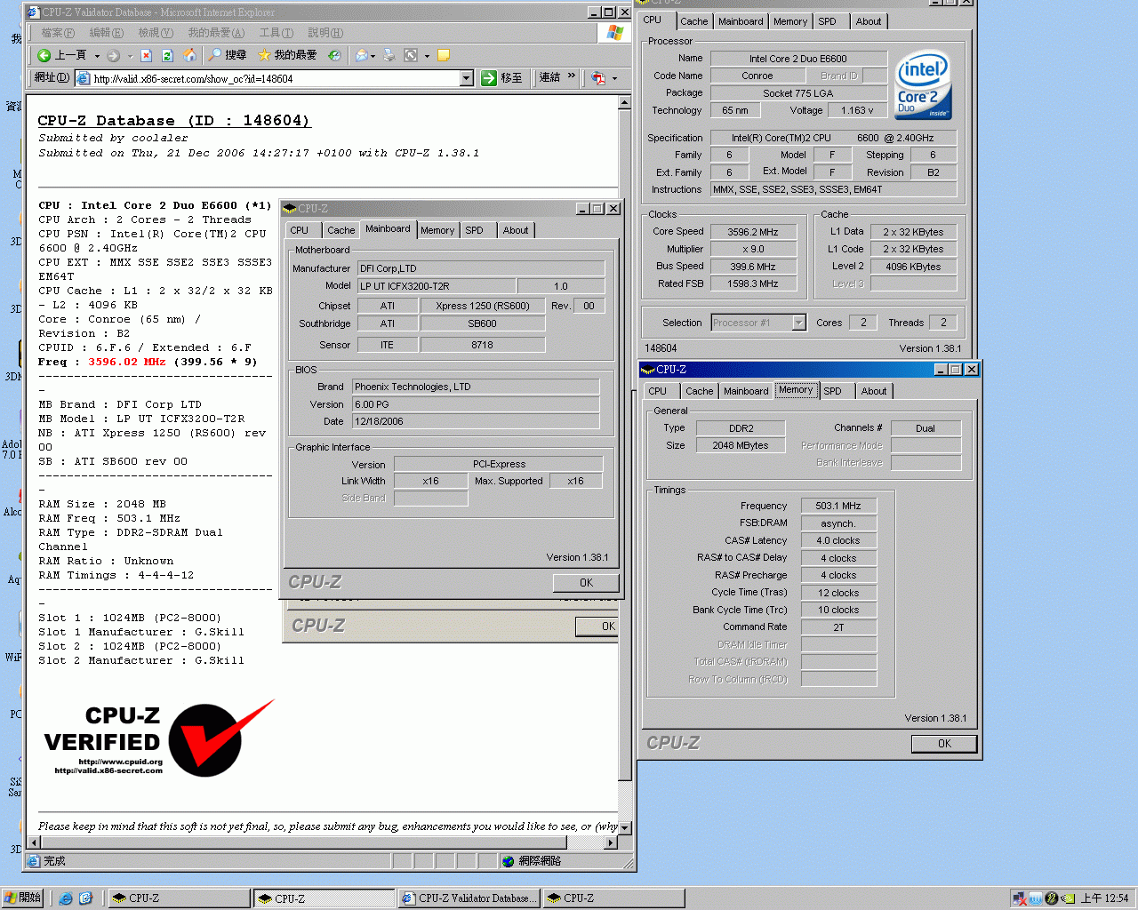Click the 移至 Go button

[501, 78]
